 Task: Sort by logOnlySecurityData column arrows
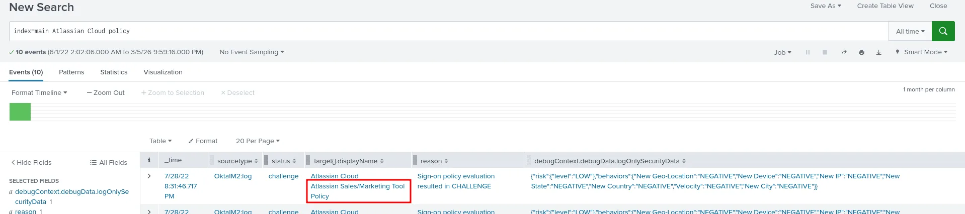click(x=684, y=161)
